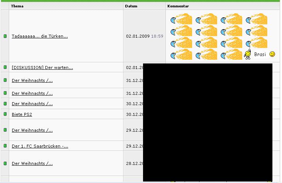Click green status icon beside [DISKUSSION] thread

(x=5, y=67)
